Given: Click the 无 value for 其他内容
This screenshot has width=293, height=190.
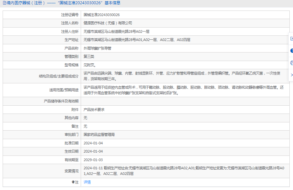Looking at the screenshot, I should tap(85, 118).
